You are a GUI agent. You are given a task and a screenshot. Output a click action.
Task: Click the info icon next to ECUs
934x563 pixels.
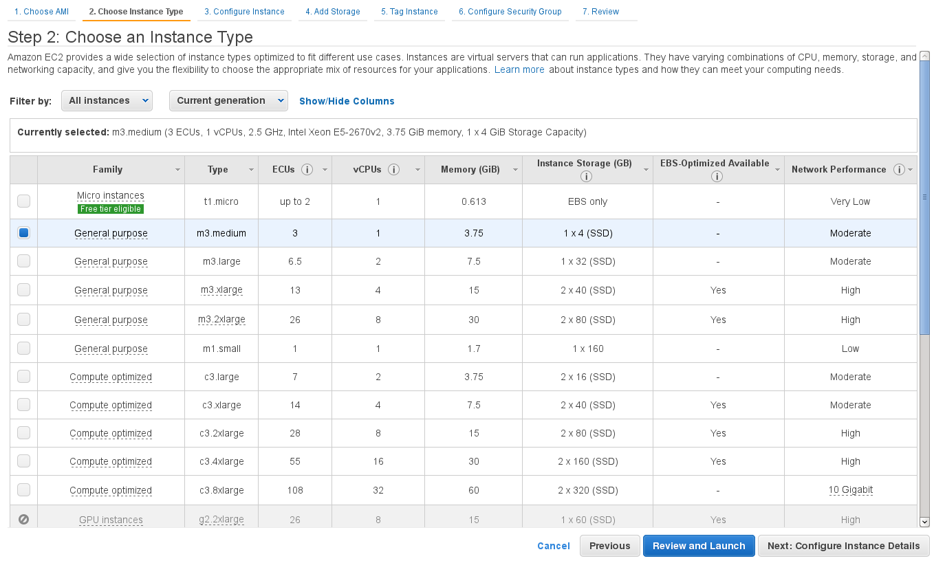[307, 170]
